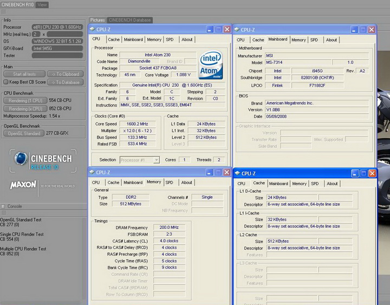Screen dimensions: 390x305
Task: Run the Rendering (x CPU) benchmark
Action: pyautogui.click(x=24, y=108)
